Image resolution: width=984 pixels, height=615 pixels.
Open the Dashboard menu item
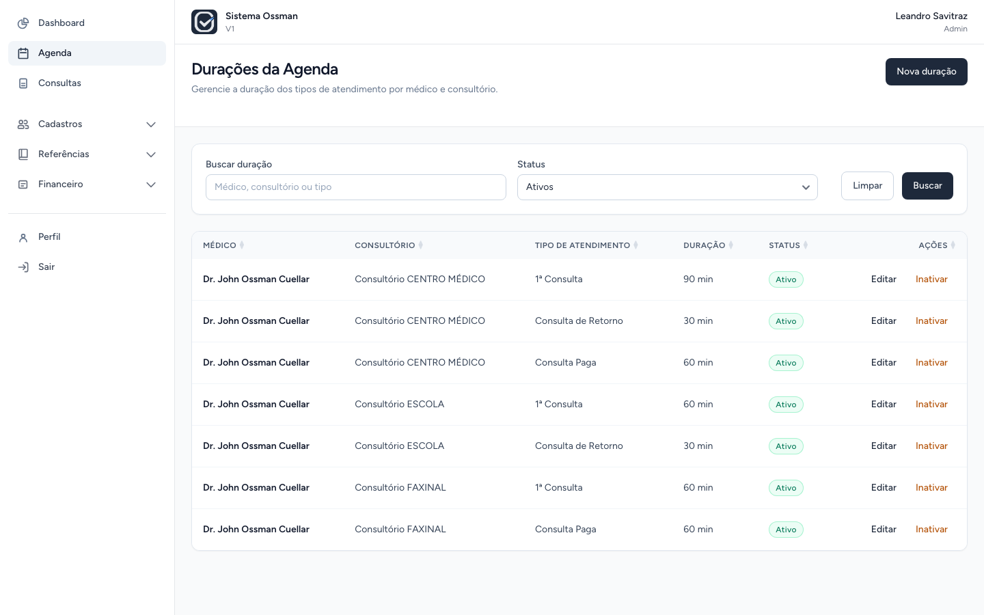(87, 23)
